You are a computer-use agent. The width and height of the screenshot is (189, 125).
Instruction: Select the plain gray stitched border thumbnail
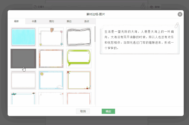pos(23,80)
